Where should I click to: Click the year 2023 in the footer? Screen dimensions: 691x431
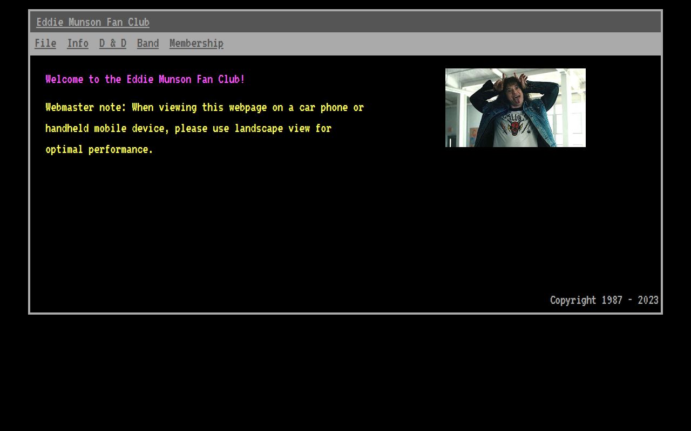click(x=648, y=300)
